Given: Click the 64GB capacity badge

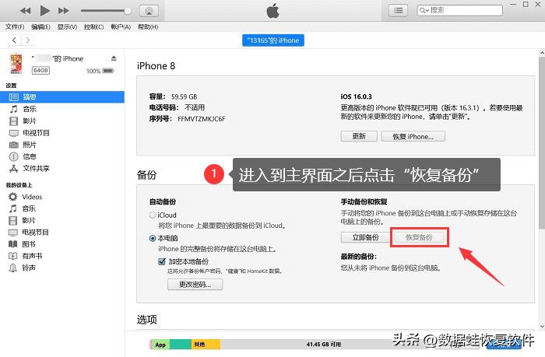Looking at the screenshot, I should click(40, 71).
